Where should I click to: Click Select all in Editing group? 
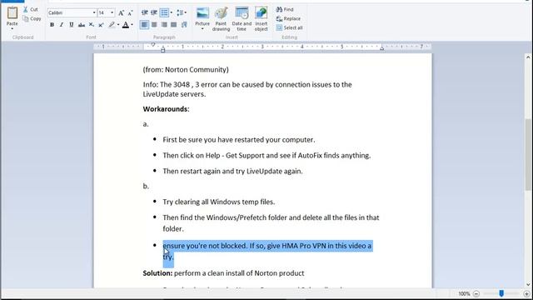(289, 27)
